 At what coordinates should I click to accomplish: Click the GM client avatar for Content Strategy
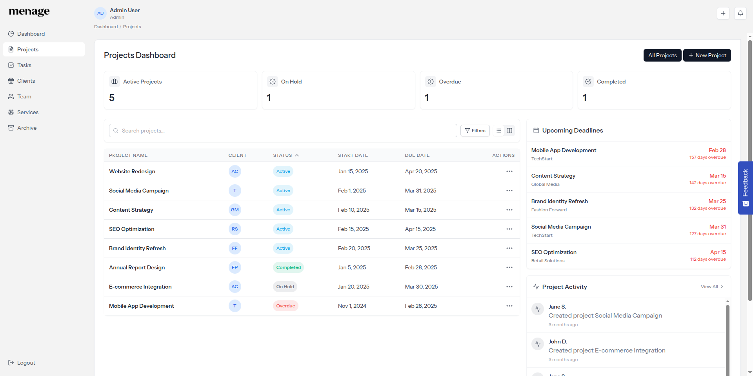[235, 210]
